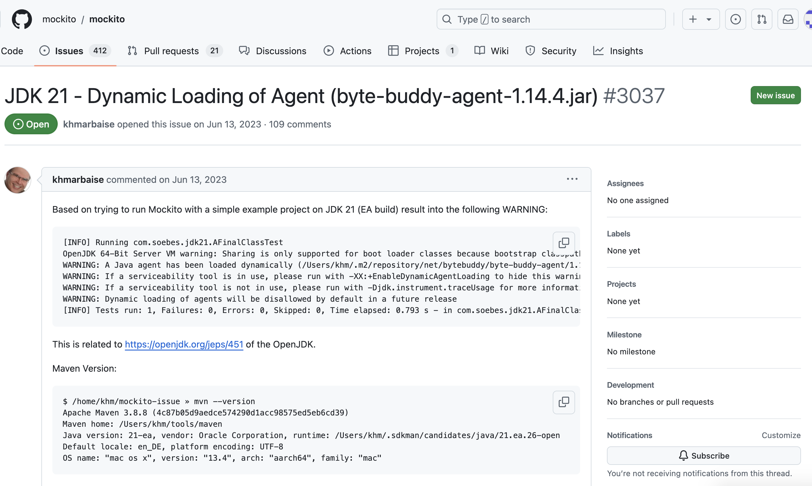Click the 'on Jun 13, 2023' comment timestamp
Viewport: 812px width, 486px height.
coord(193,180)
